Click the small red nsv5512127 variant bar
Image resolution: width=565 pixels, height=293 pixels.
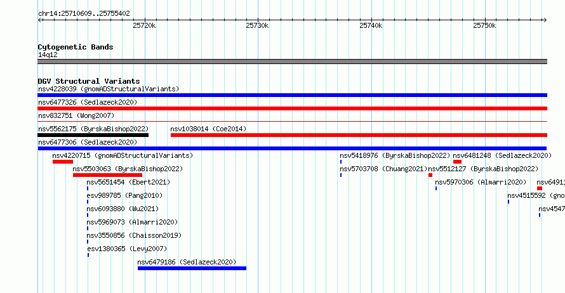tap(430, 175)
